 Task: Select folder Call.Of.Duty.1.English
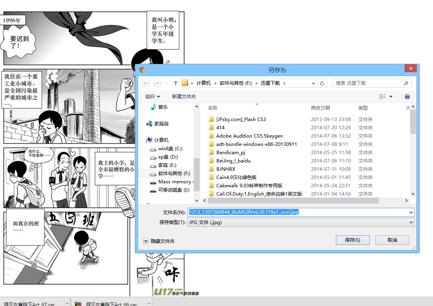(x=255, y=194)
